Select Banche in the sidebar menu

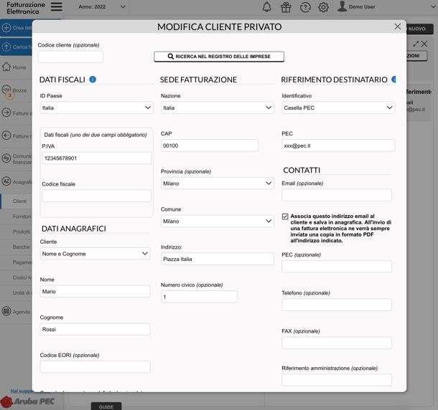pyautogui.click(x=21, y=247)
